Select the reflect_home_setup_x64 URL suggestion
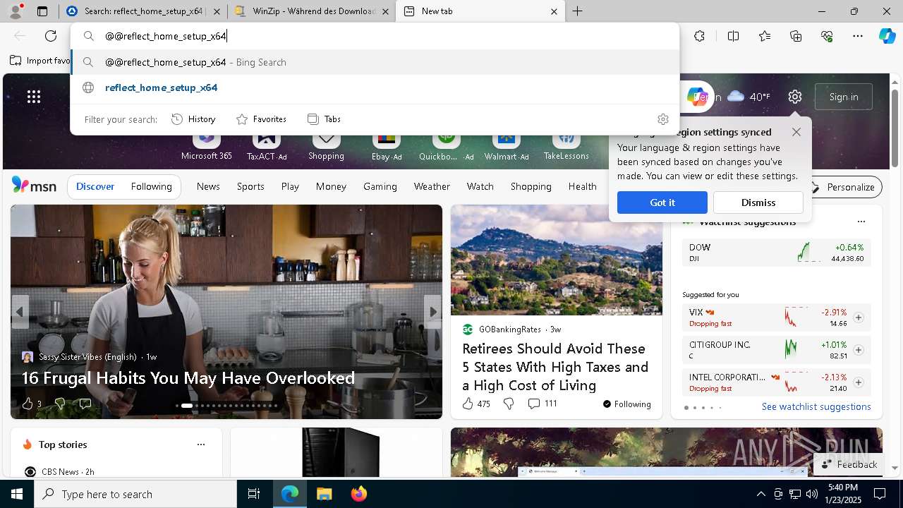This screenshot has height=508, width=903. coord(375,87)
